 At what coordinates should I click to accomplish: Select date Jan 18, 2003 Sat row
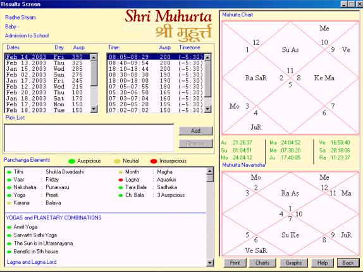pyautogui.click(x=47, y=99)
